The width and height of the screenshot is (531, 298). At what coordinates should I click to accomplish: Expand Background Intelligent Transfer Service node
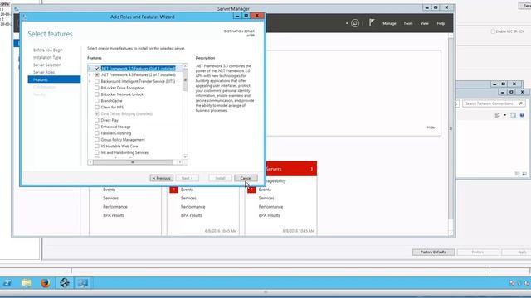(x=90, y=81)
